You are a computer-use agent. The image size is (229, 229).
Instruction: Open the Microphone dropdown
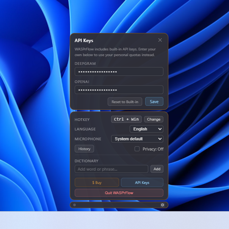coord(137,139)
